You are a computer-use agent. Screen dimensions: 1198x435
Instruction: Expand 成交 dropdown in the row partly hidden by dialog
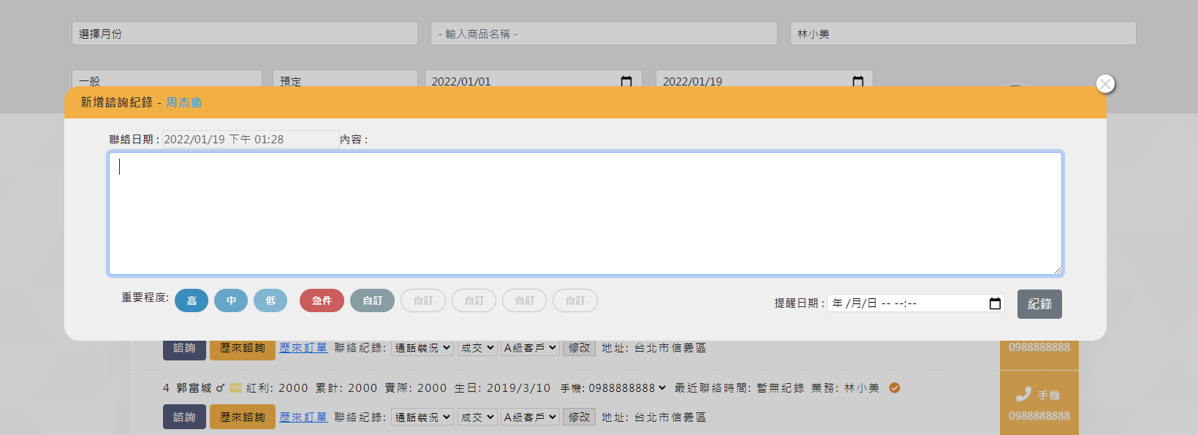coord(477,348)
